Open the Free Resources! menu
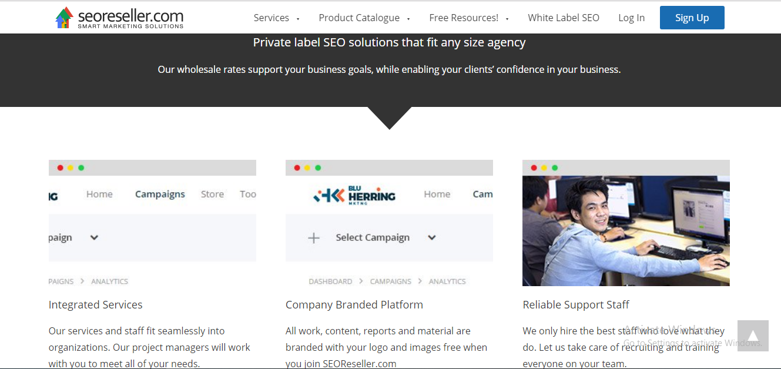The image size is (781, 369). (464, 18)
